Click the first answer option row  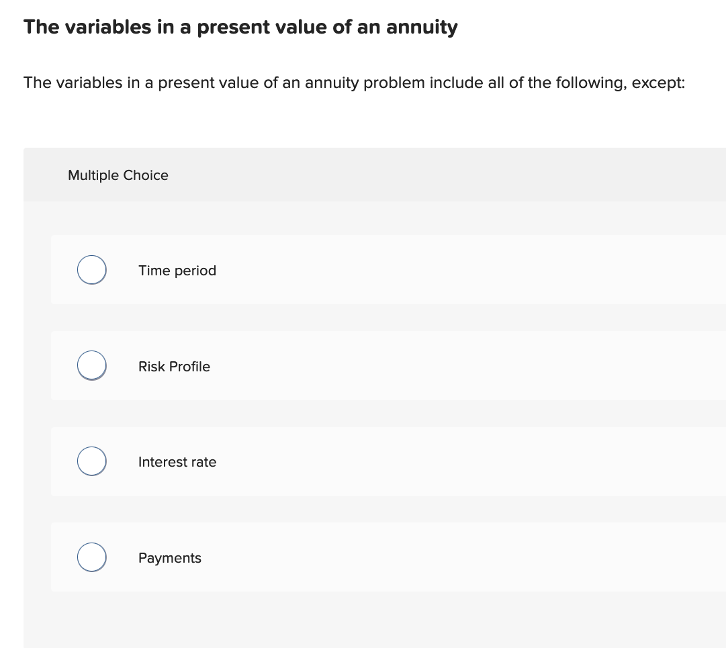coord(376,269)
